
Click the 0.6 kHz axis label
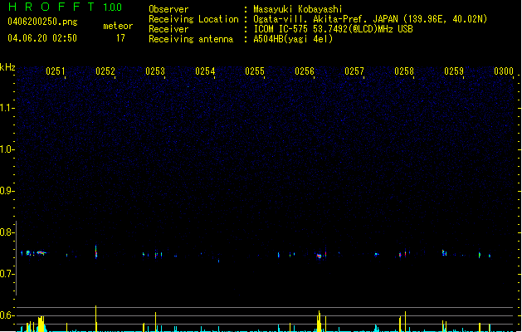coord(7,315)
